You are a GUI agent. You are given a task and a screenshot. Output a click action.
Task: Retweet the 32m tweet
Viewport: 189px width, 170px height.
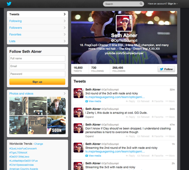143,101
